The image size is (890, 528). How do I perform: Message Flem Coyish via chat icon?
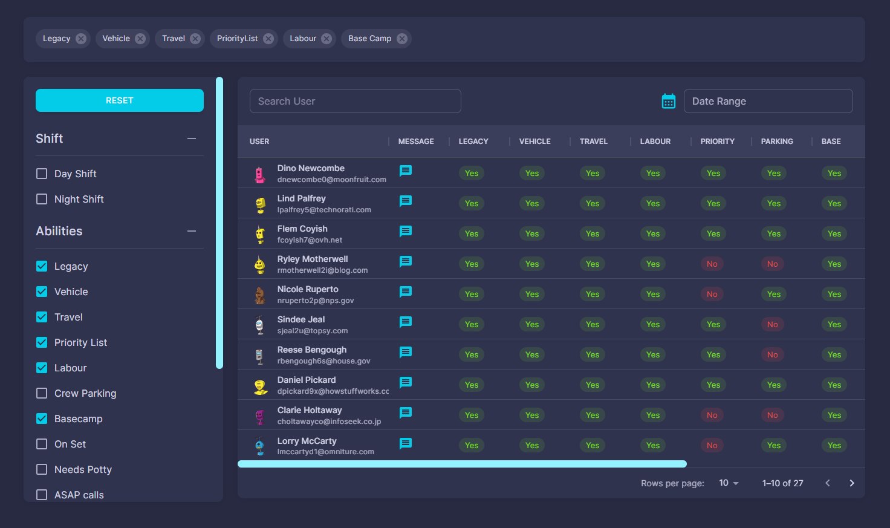pyautogui.click(x=406, y=231)
